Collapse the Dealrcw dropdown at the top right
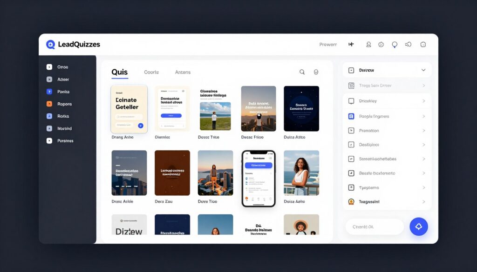This screenshot has width=477, height=272. pyautogui.click(x=423, y=69)
